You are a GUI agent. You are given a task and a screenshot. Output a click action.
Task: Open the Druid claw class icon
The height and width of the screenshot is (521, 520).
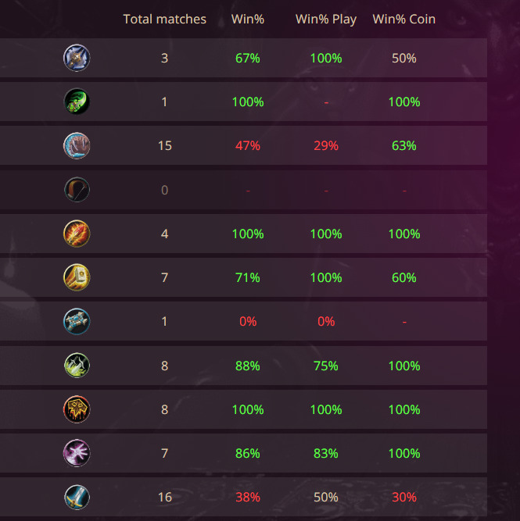(77, 145)
